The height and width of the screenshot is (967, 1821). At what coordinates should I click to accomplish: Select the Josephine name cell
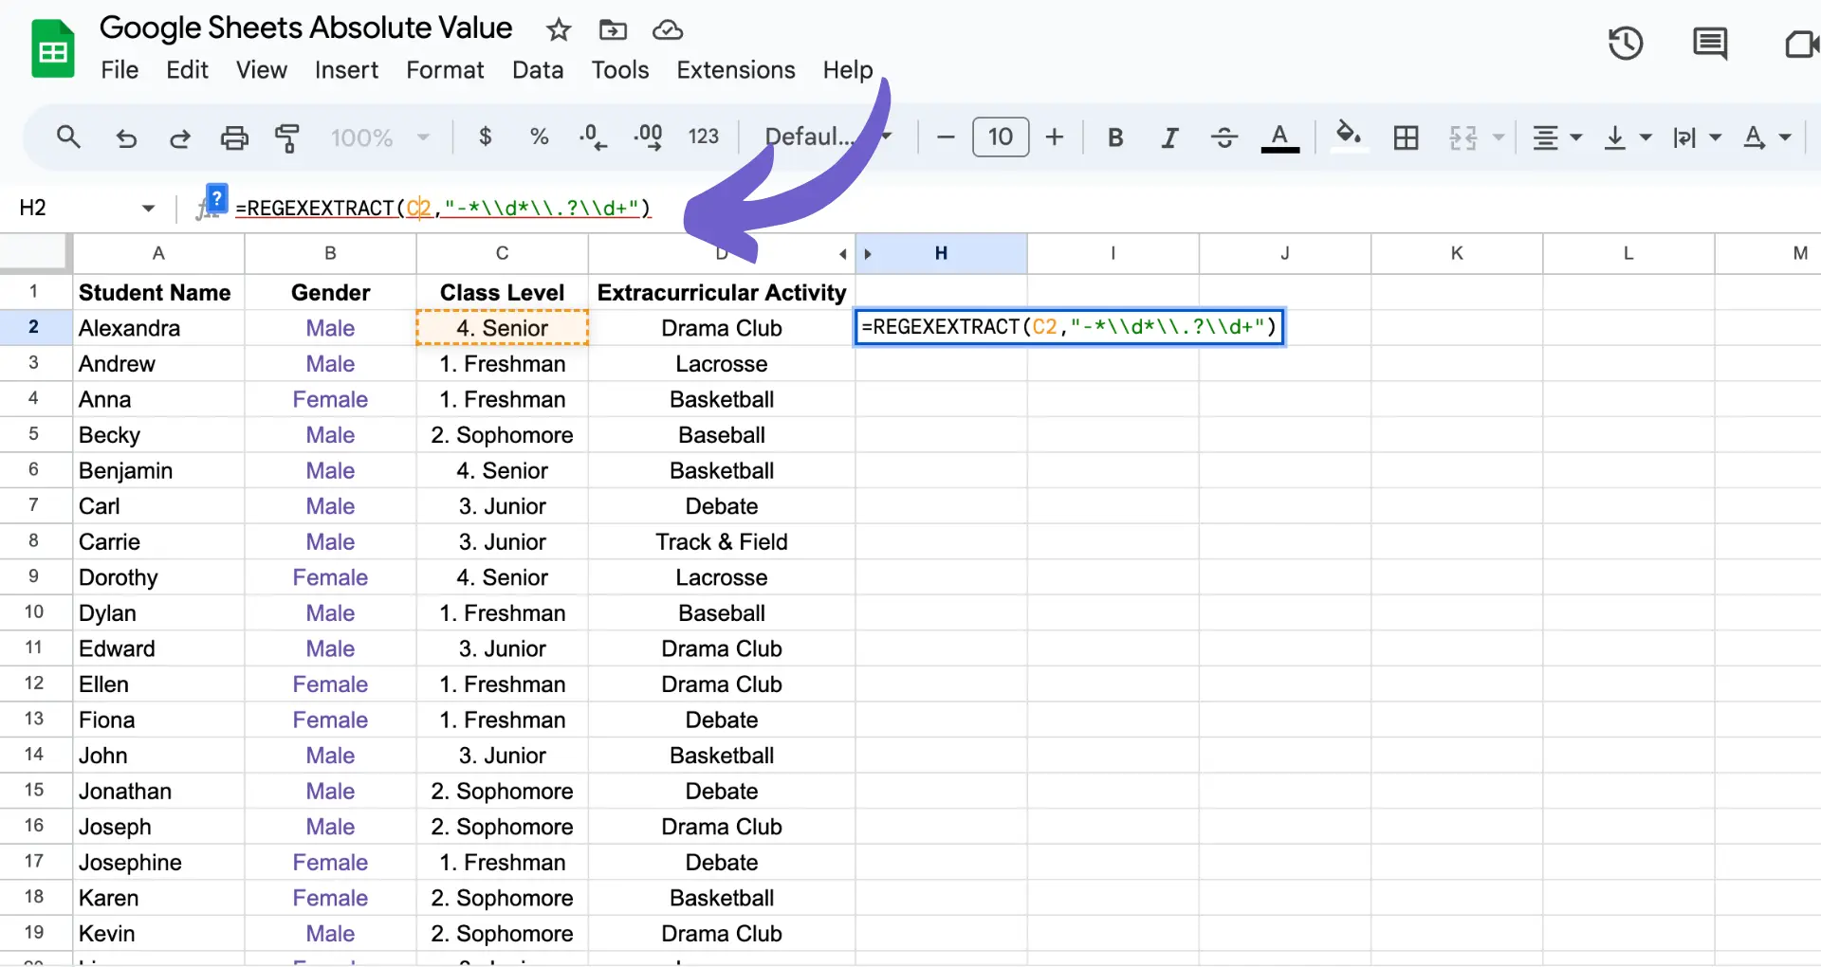[x=158, y=862]
